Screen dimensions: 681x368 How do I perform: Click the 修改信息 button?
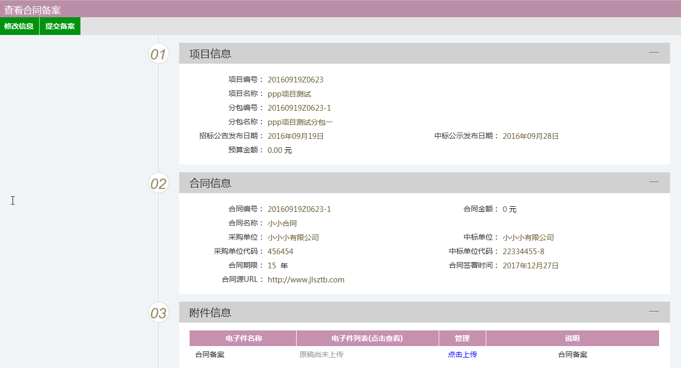click(19, 26)
